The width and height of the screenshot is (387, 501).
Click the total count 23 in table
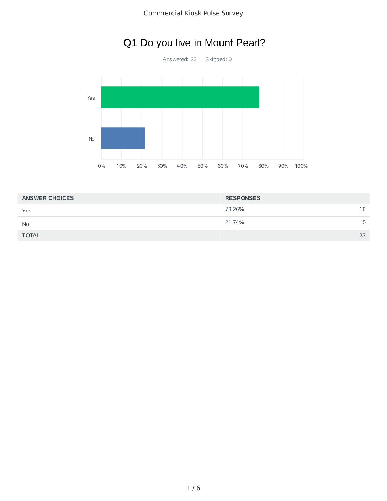tap(362, 236)
